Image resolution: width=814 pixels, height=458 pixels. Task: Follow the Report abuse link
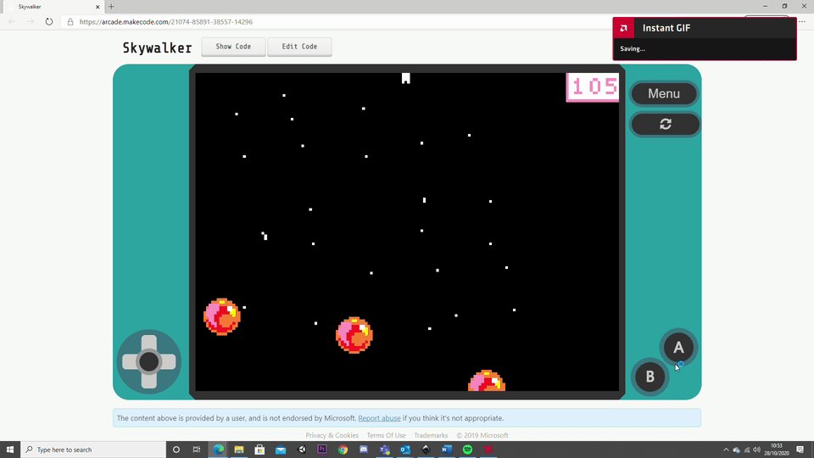coord(379,418)
